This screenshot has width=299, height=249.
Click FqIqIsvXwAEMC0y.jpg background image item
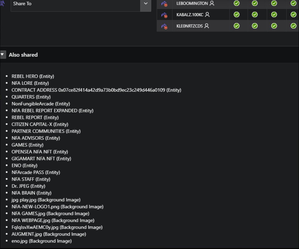(57, 227)
